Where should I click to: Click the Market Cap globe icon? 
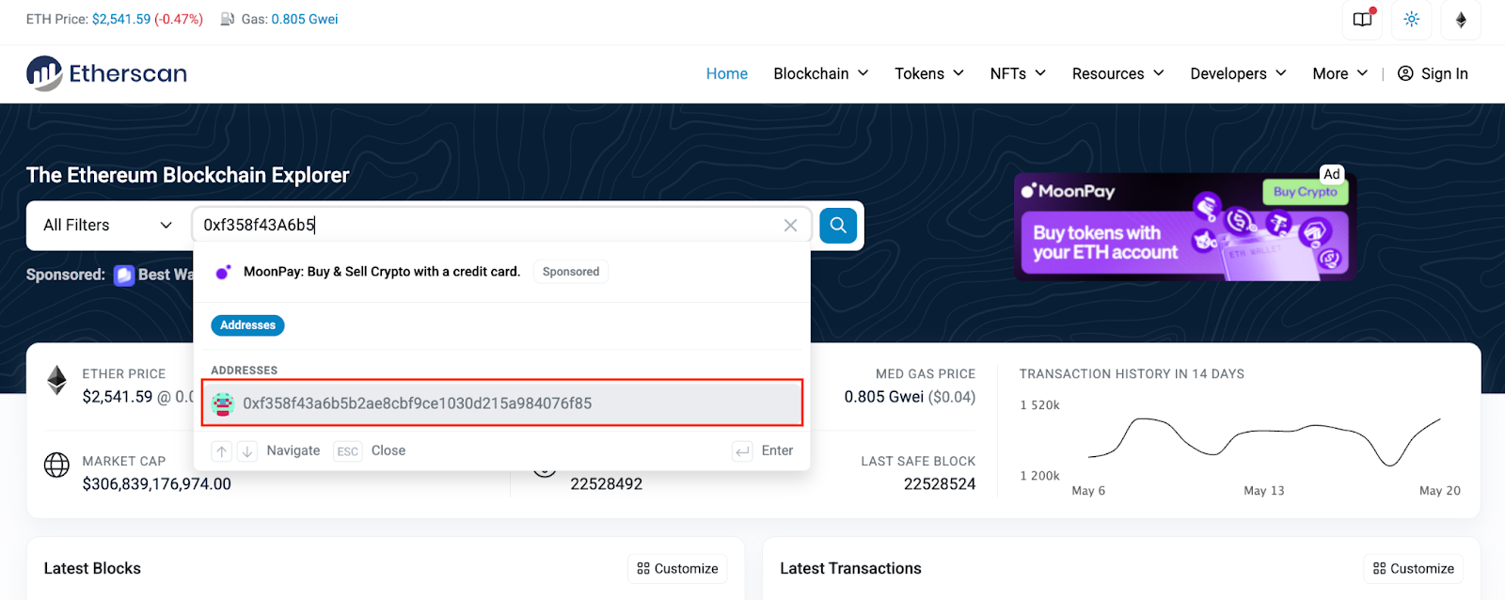56,466
